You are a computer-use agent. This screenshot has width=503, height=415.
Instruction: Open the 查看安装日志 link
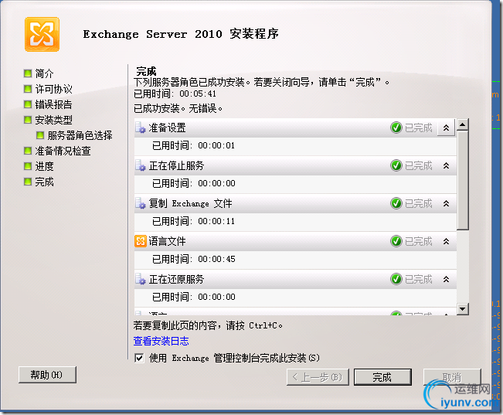click(x=161, y=341)
